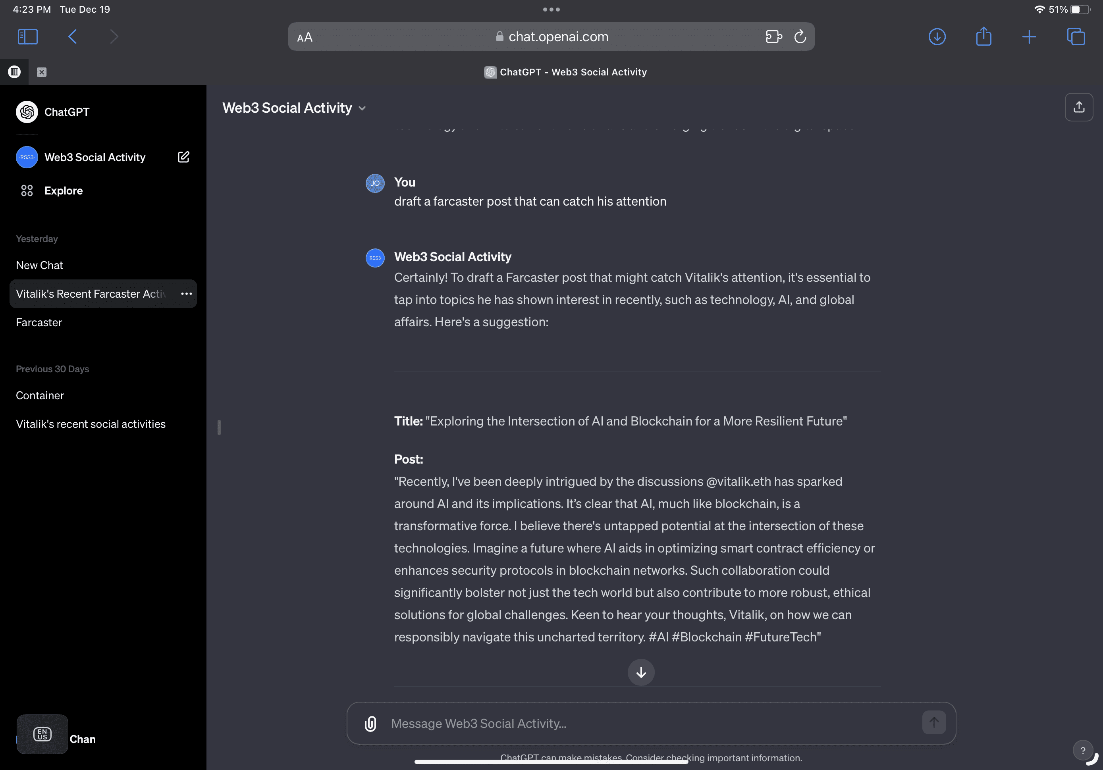Viewport: 1103px width, 770px height.
Task: Click the Yesterday section header
Action: click(x=37, y=239)
